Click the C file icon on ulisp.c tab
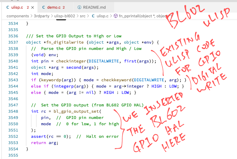 click(8, 7)
